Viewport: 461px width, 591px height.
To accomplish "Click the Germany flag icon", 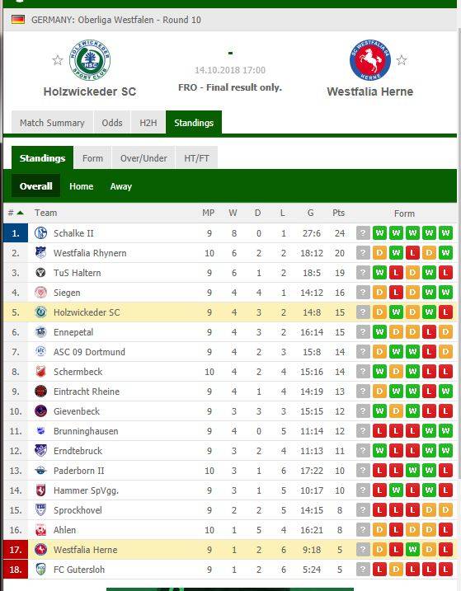I will 18,19.
